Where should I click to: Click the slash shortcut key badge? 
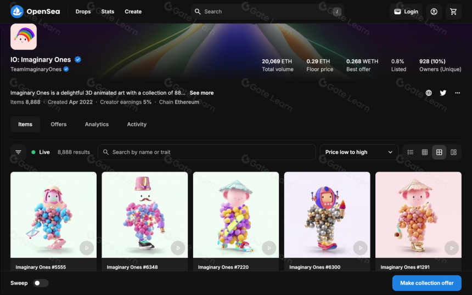[x=337, y=12]
